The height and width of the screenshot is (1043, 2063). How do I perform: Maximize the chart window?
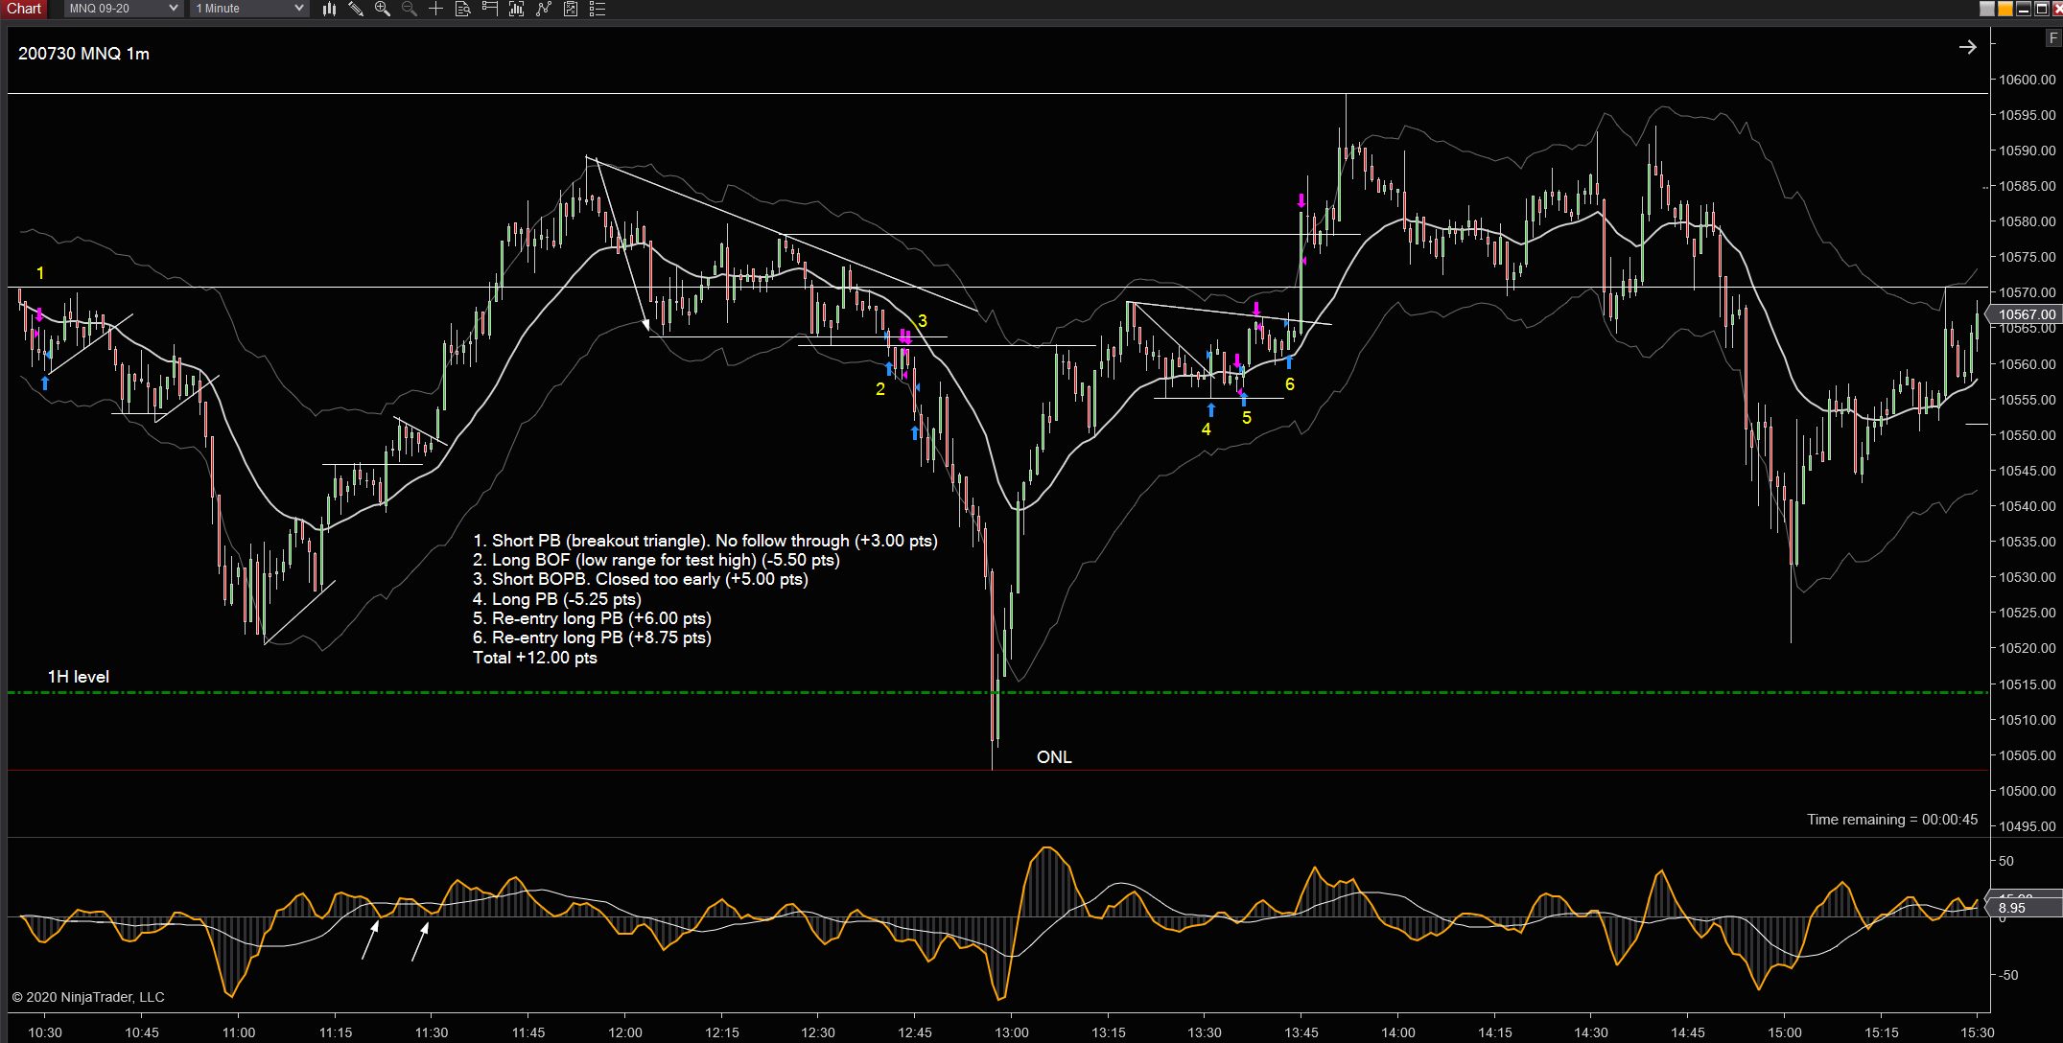(2042, 9)
